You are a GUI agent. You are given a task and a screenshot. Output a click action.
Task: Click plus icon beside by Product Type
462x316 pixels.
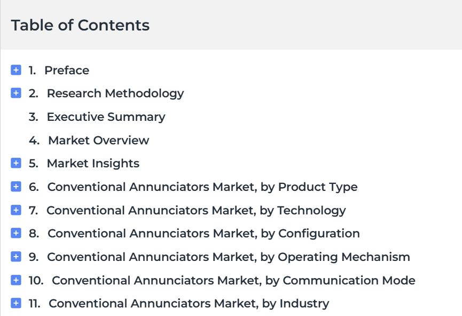[x=16, y=187]
